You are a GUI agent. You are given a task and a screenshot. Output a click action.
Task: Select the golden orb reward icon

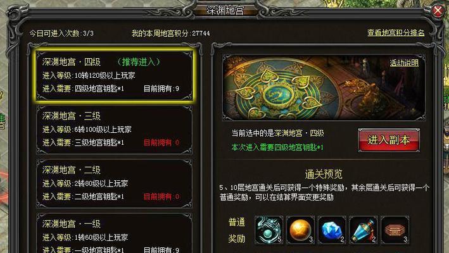pos(300,230)
